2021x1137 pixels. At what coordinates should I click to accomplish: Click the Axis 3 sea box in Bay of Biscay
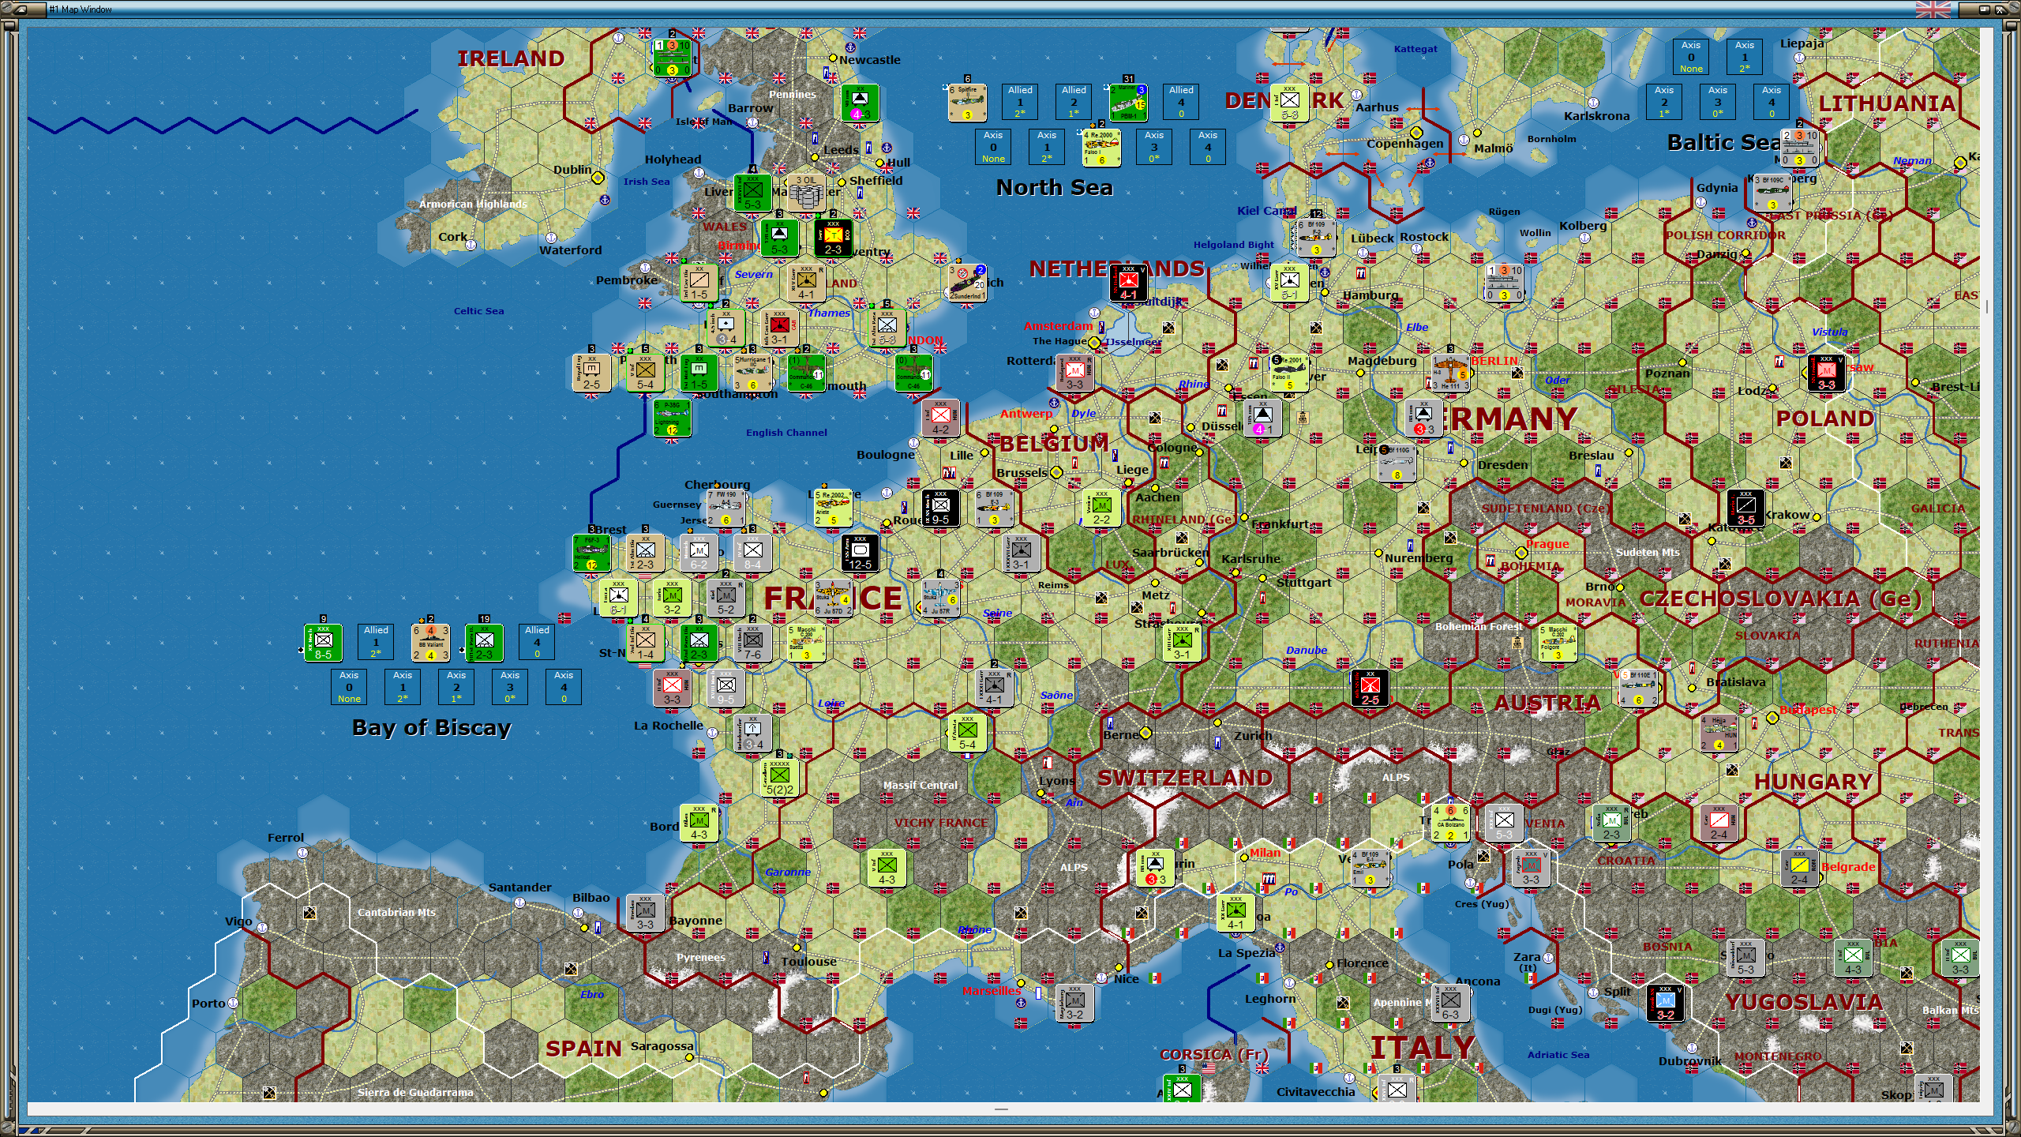pos(510,688)
